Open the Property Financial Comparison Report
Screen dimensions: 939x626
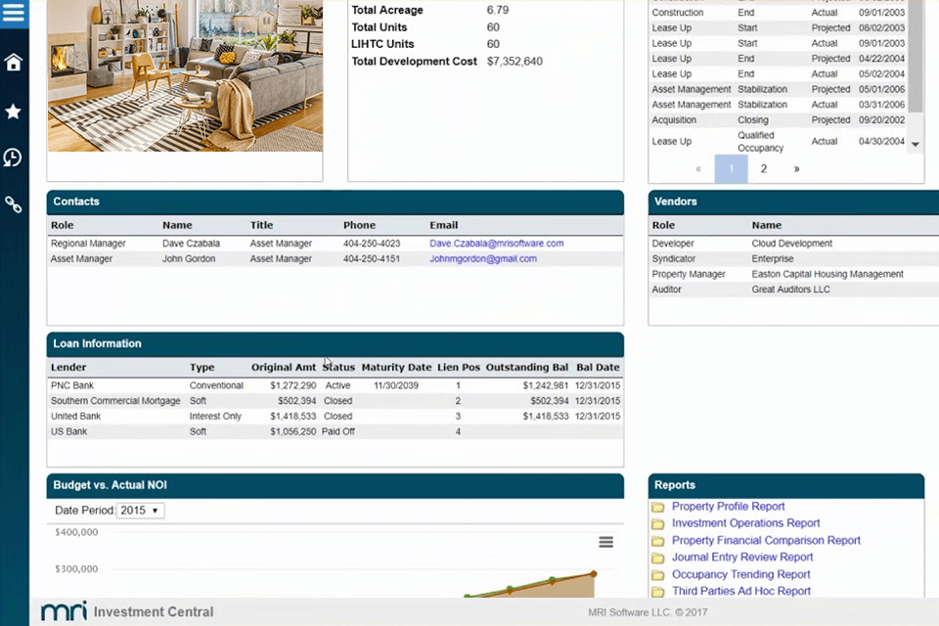click(766, 540)
